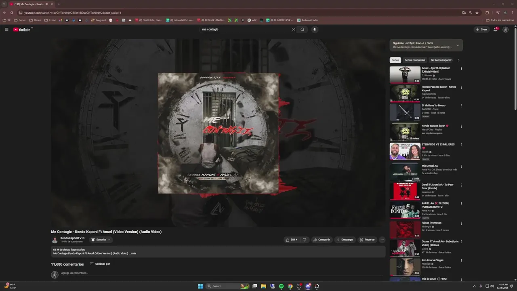Open more actions menu beside Recortar
The image size is (517, 291).
pyautogui.click(x=382, y=240)
